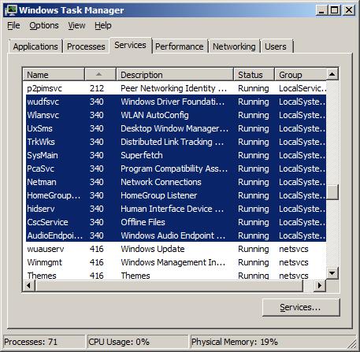Open the File menu
This screenshot has height=352, width=360.
(13, 25)
